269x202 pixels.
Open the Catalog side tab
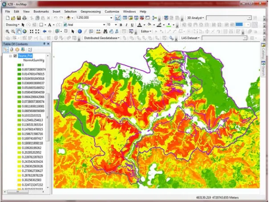point(263,51)
